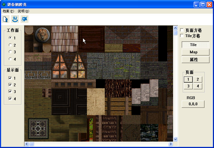This screenshot has width=214, height=148.
Task: Pick the beige parchment plaster tile
Action: (96, 102)
